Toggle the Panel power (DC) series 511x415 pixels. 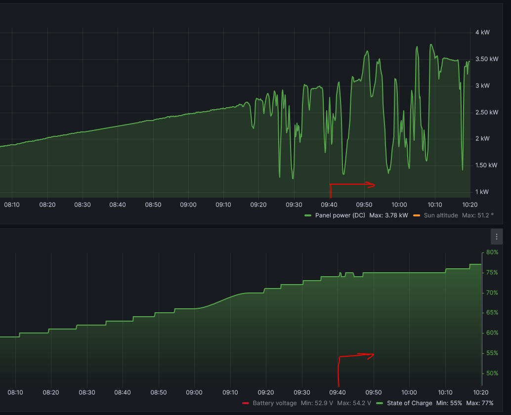pos(340,215)
